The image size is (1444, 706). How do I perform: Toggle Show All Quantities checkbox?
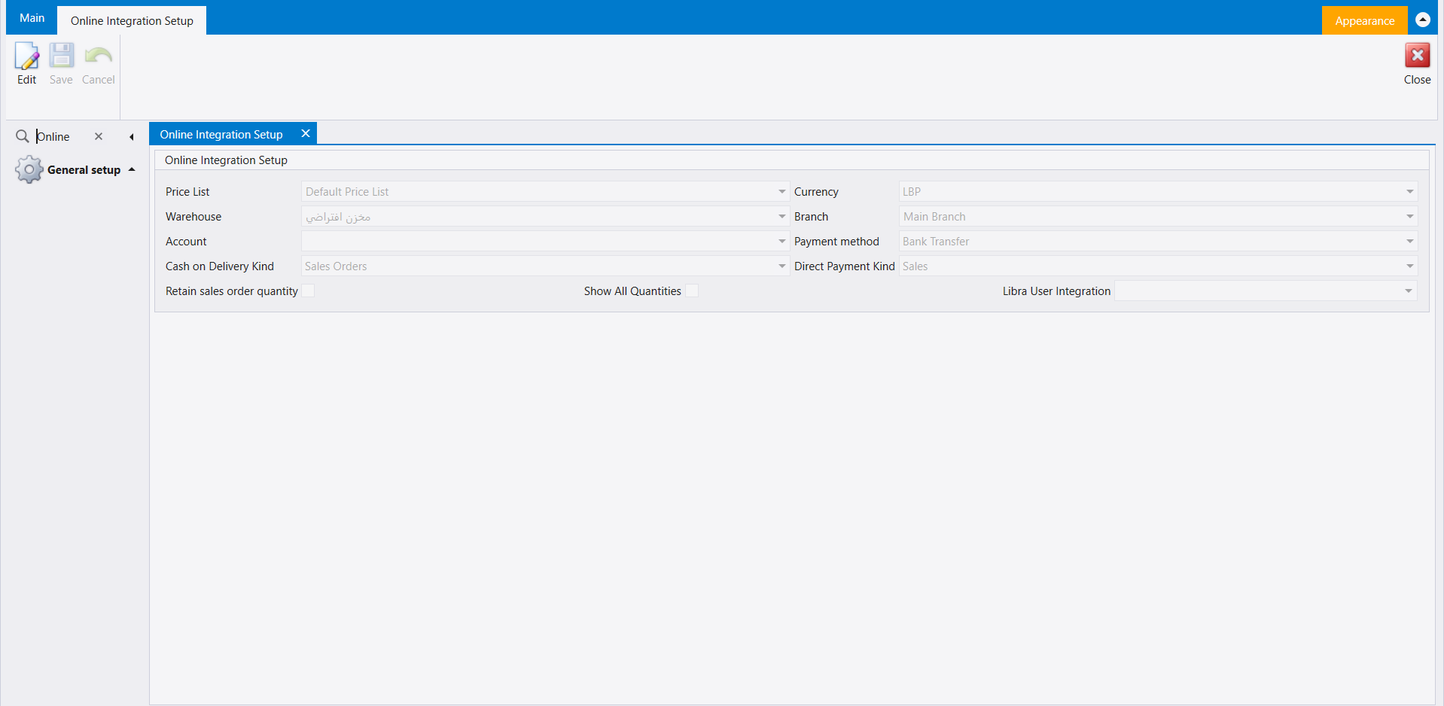(x=692, y=291)
